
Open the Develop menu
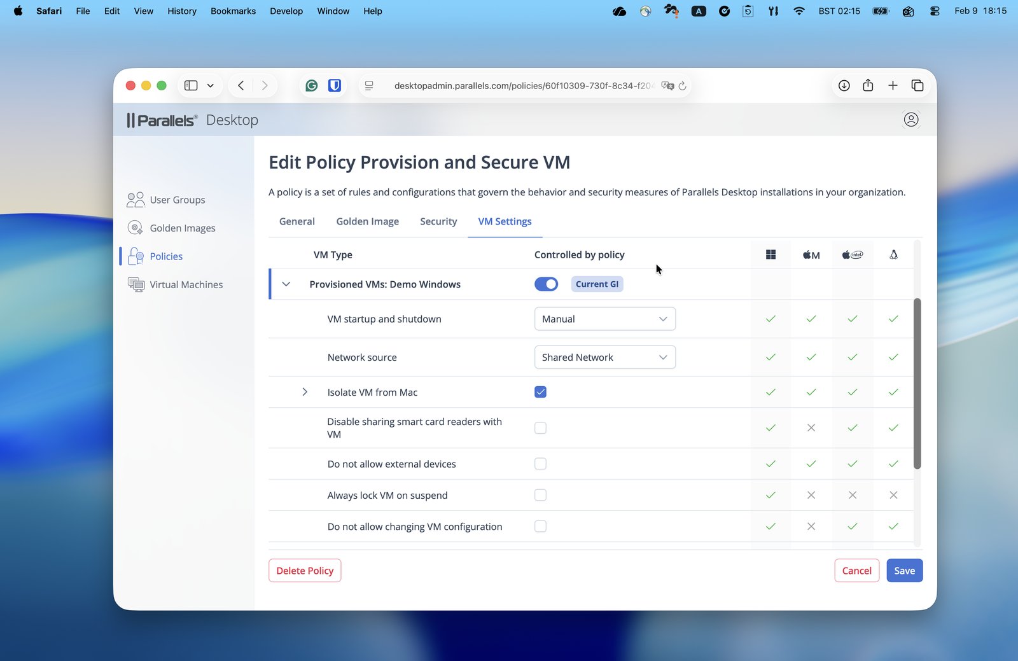(x=286, y=11)
